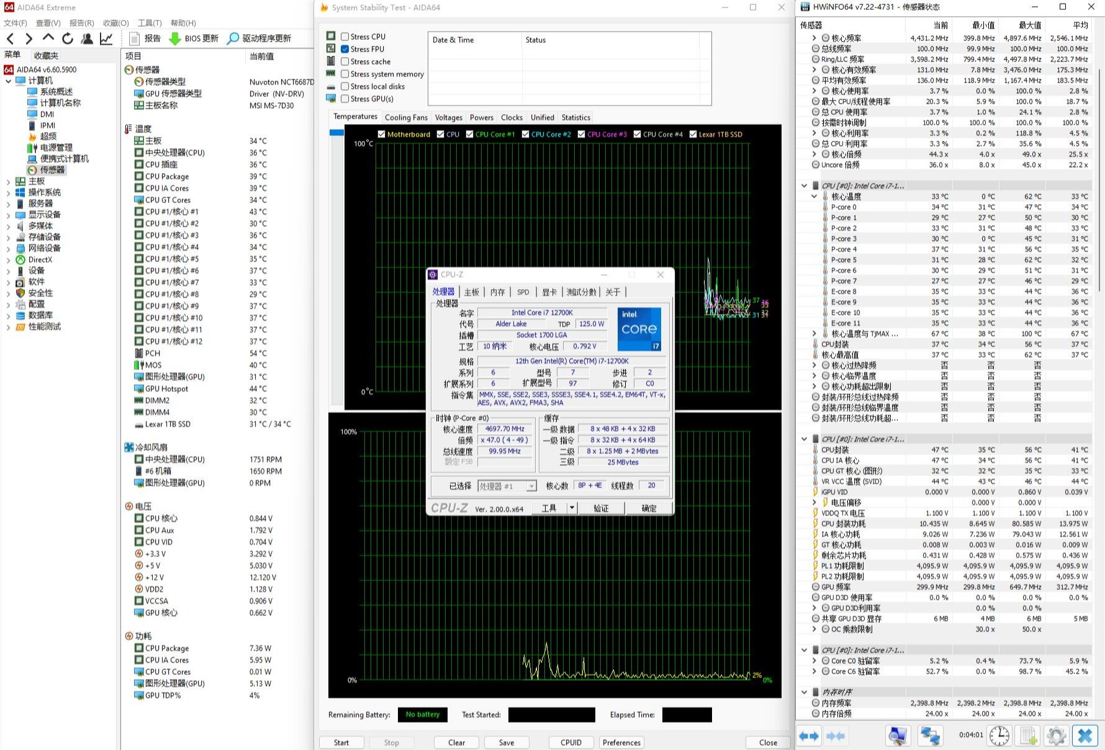The height and width of the screenshot is (750, 1105).
Task: Collapse 核心温度 group in HWiNFO
Action: pos(814,196)
